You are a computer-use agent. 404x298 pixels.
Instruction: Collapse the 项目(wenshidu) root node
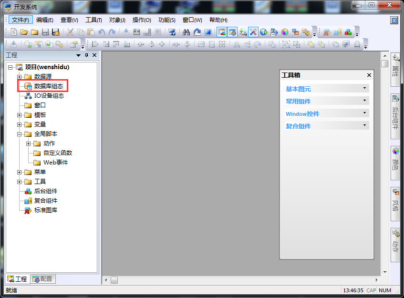(x=10, y=68)
